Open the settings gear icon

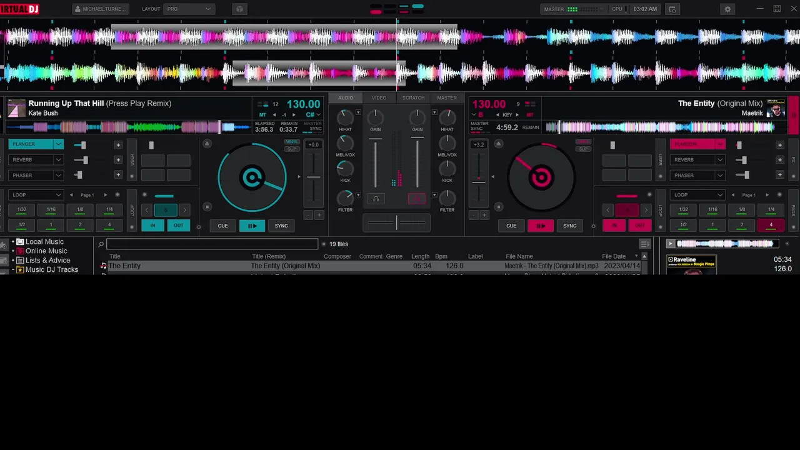coord(727,9)
